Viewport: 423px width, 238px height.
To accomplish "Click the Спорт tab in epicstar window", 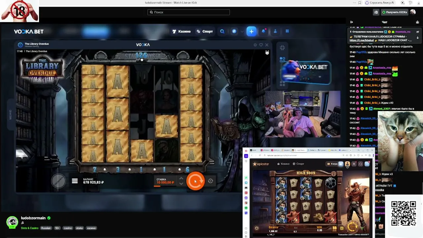I will (x=298, y=164).
